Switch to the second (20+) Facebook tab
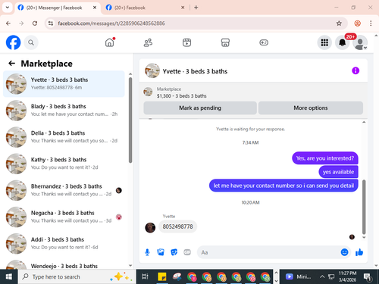379x284 pixels. (146, 8)
